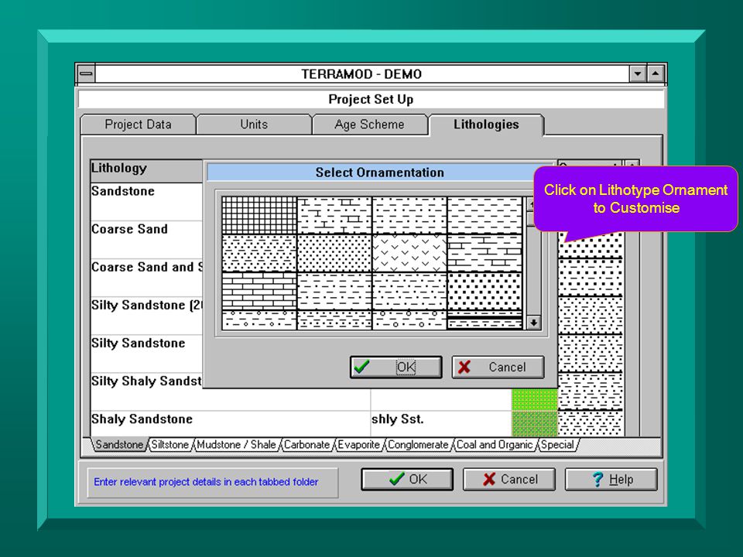The height and width of the screenshot is (557, 743).
Task: Select the Sandstone bottom tab
Action: [x=119, y=445]
